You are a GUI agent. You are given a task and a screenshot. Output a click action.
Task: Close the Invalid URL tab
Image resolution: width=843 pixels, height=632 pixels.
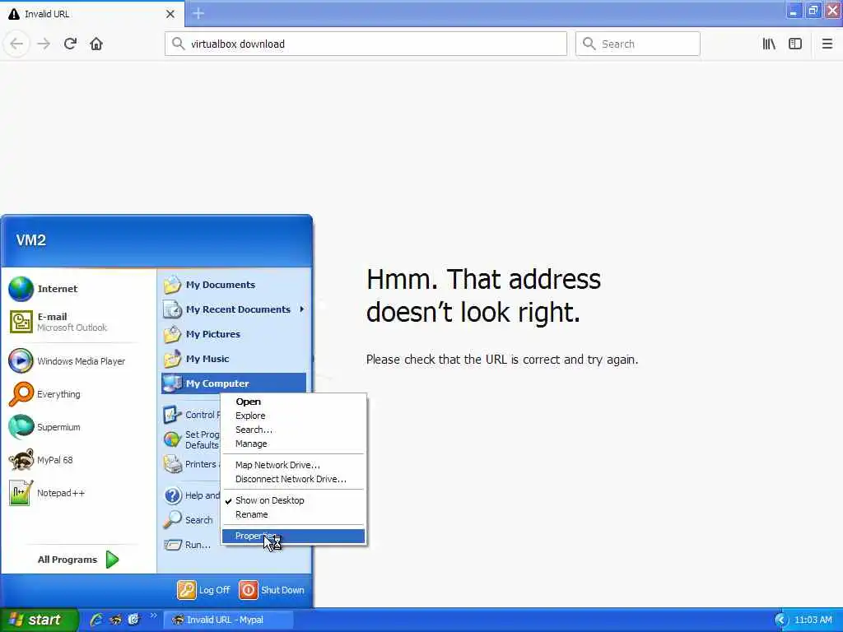click(x=170, y=14)
